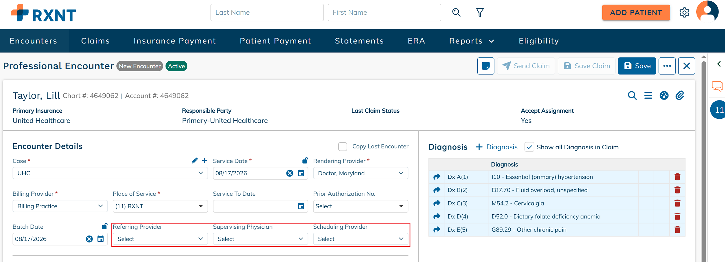Open settings gear icon
Image resolution: width=725 pixels, height=262 pixels.
[x=684, y=13]
